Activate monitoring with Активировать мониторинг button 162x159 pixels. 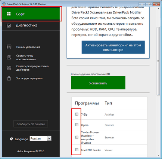(113, 47)
